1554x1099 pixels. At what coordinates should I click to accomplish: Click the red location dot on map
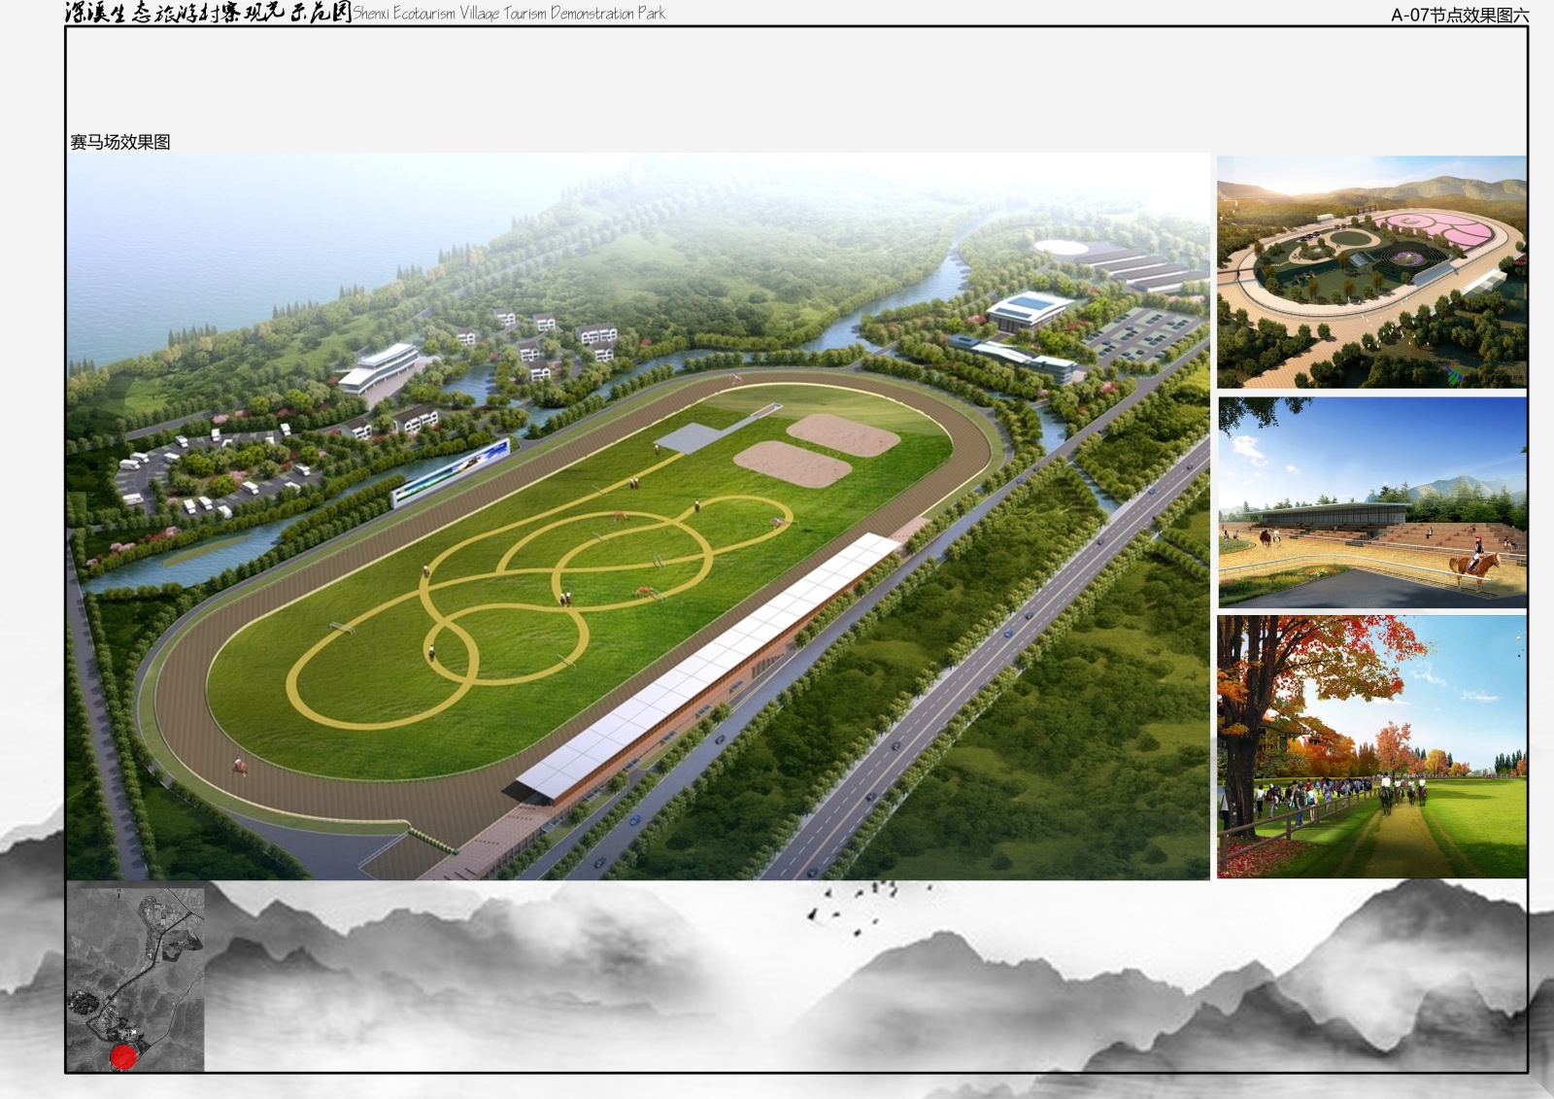tap(122, 1056)
